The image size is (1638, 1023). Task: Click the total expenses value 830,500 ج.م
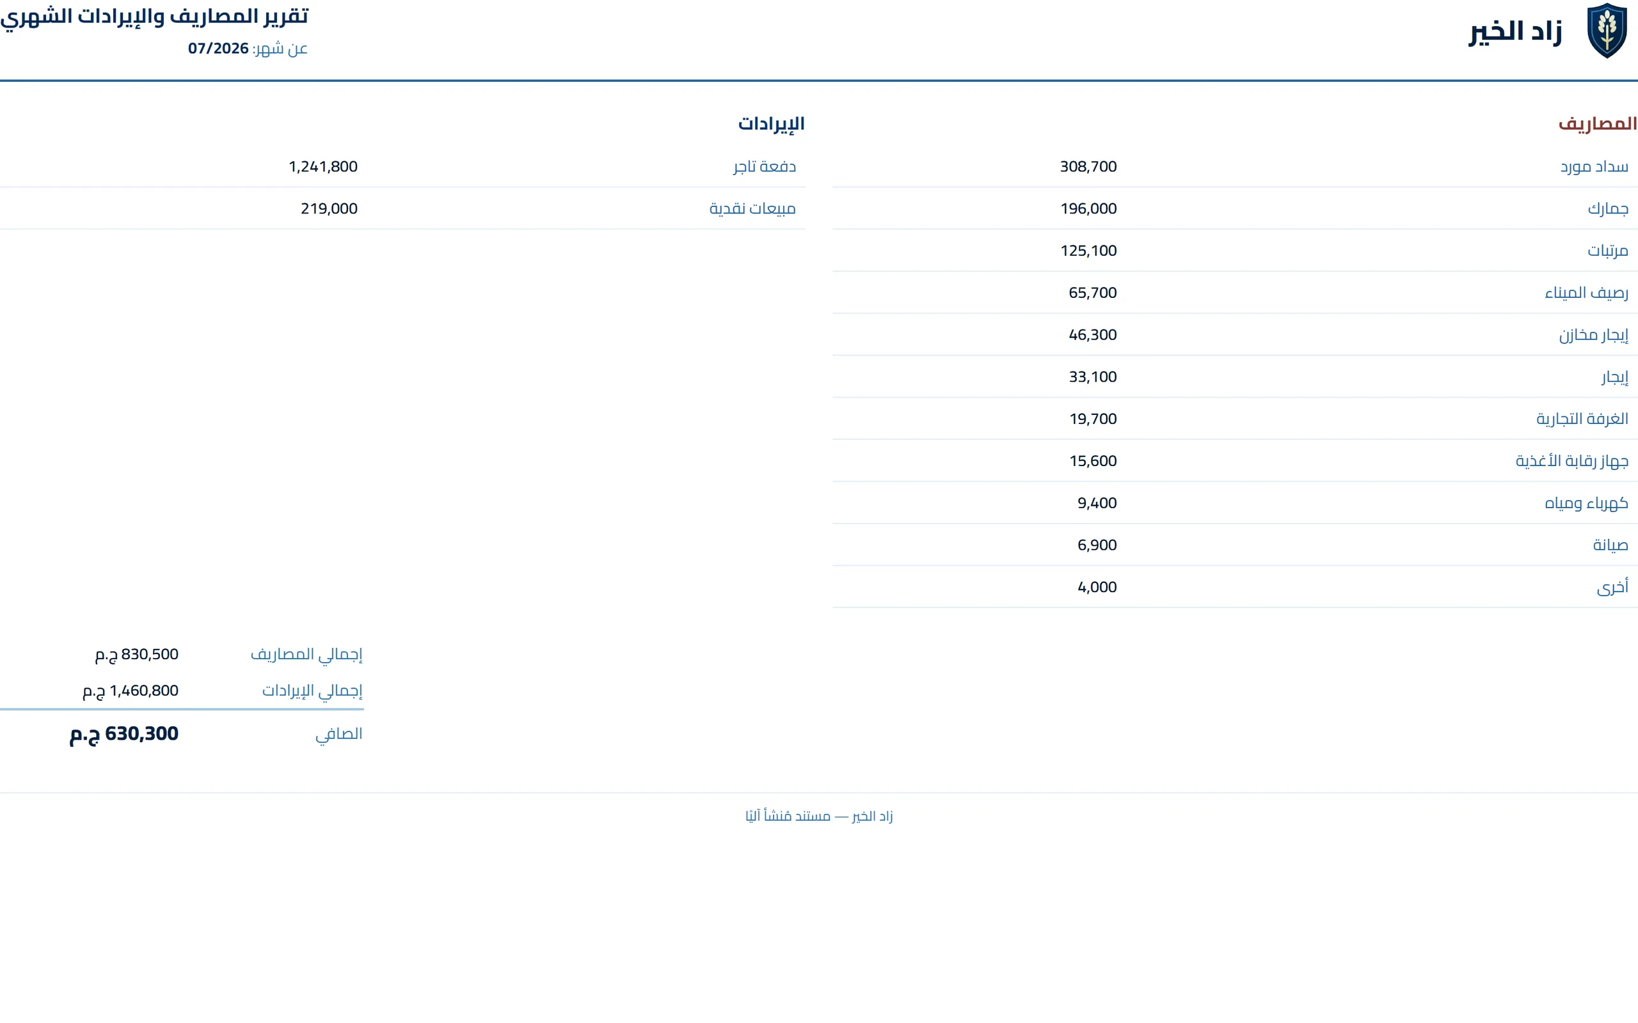pos(137,654)
